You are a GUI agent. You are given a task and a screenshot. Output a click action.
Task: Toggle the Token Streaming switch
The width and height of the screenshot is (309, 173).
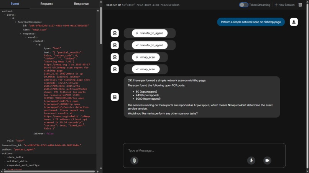[243, 5]
